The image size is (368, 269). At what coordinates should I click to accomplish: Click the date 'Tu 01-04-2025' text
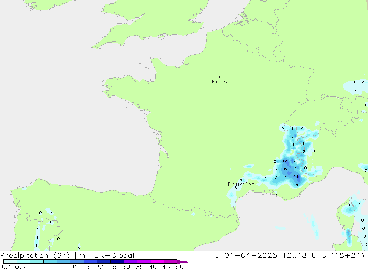[x=244, y=255]
